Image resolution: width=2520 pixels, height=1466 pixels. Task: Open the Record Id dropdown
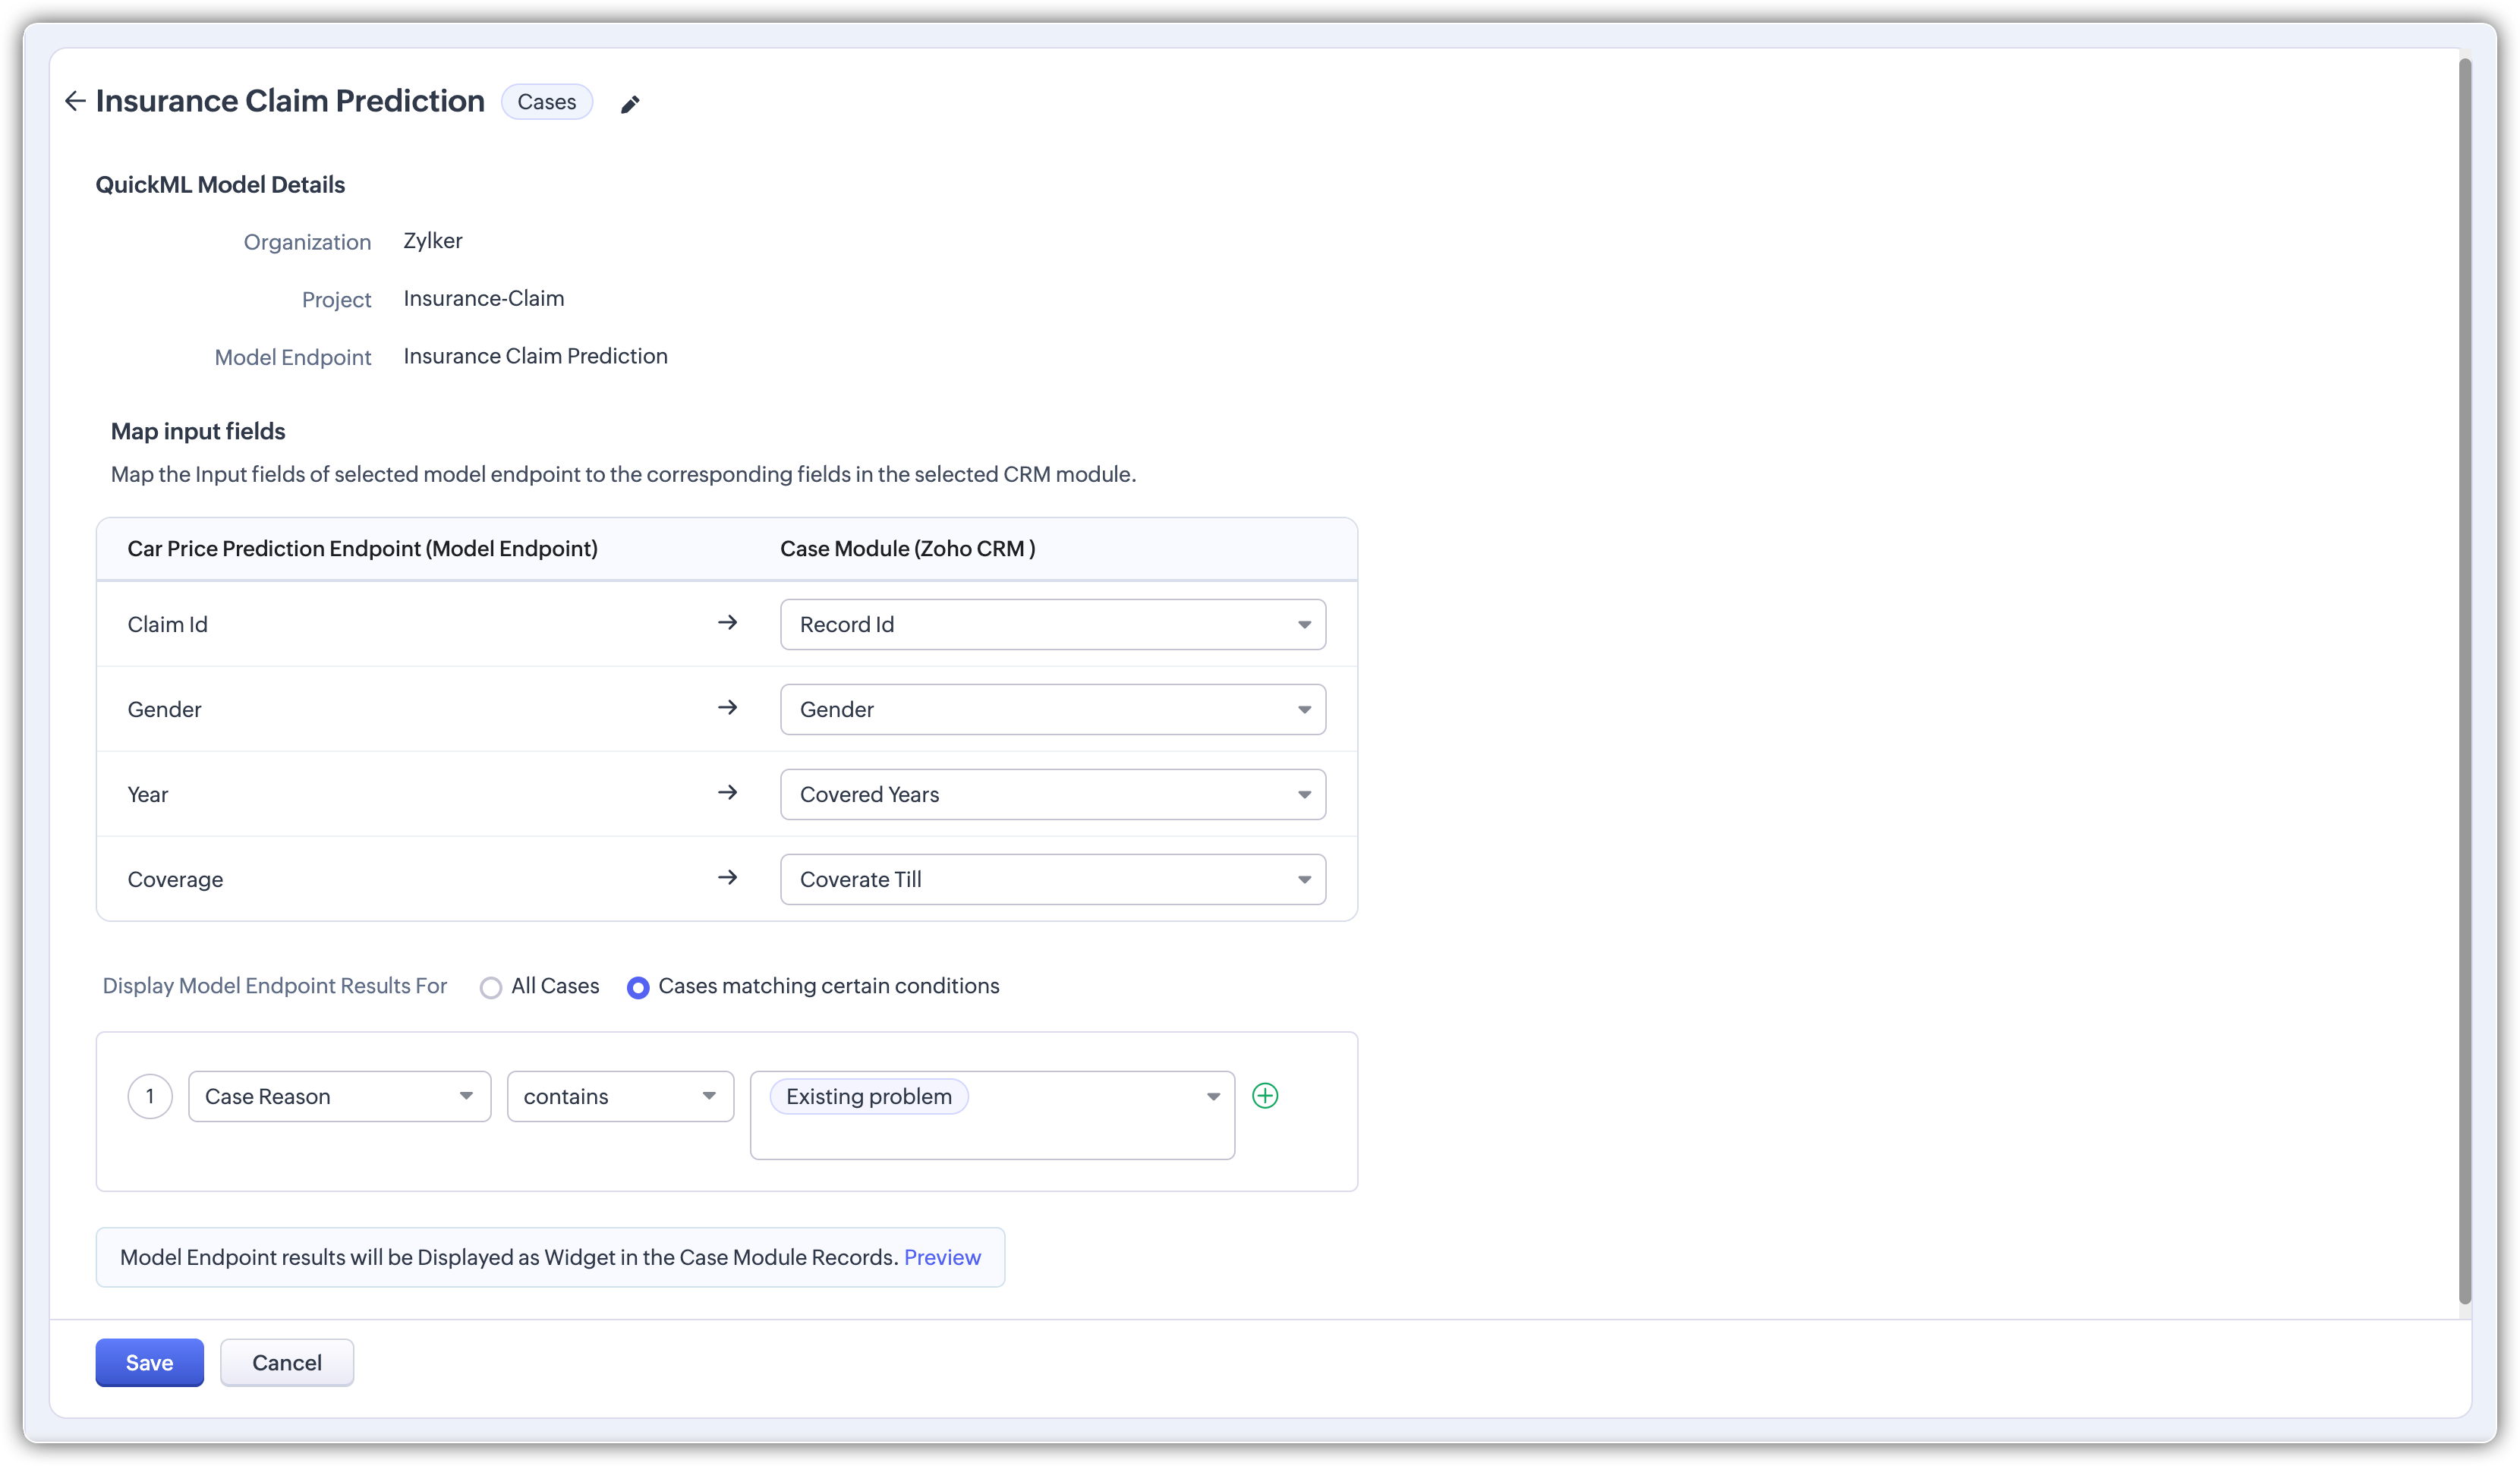[x=1053, y=624]
